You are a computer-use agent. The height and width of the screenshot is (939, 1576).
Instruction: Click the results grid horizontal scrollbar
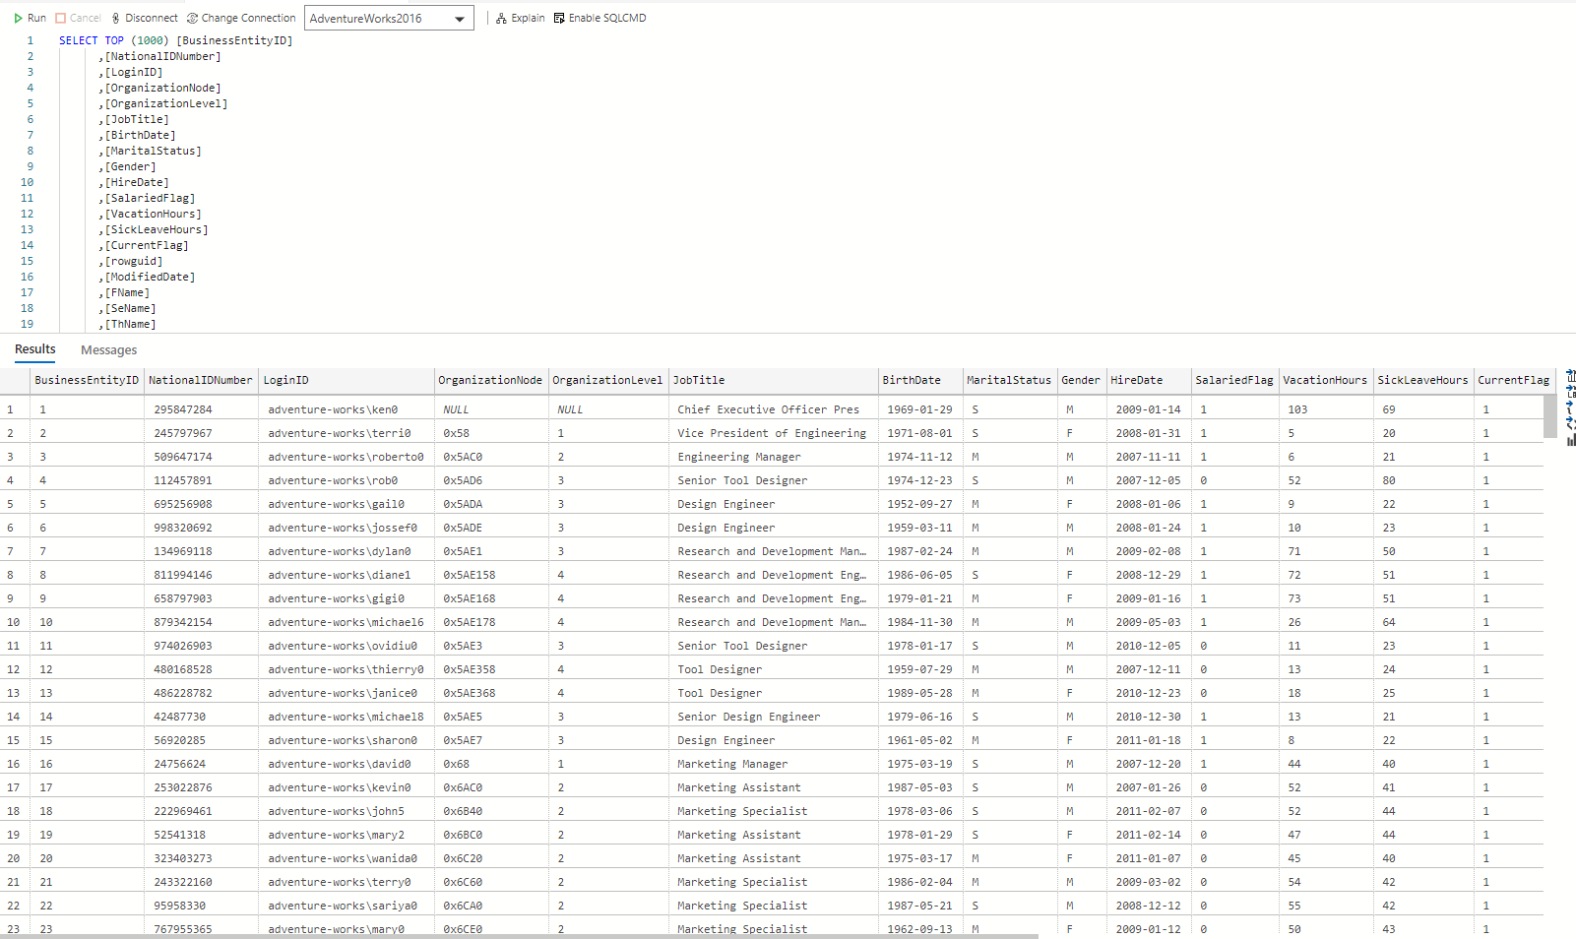coord(519,936)
